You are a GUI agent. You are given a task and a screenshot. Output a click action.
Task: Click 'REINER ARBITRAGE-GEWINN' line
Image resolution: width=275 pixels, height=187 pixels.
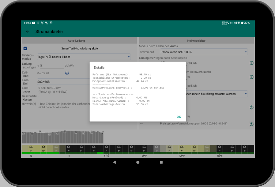[121, 101]
